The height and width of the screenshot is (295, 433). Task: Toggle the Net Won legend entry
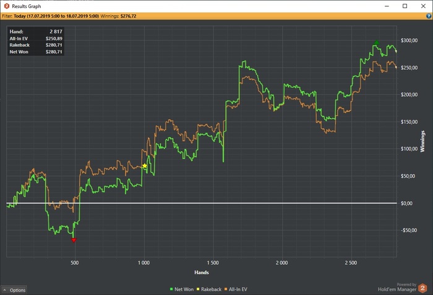tap(181, 289)
